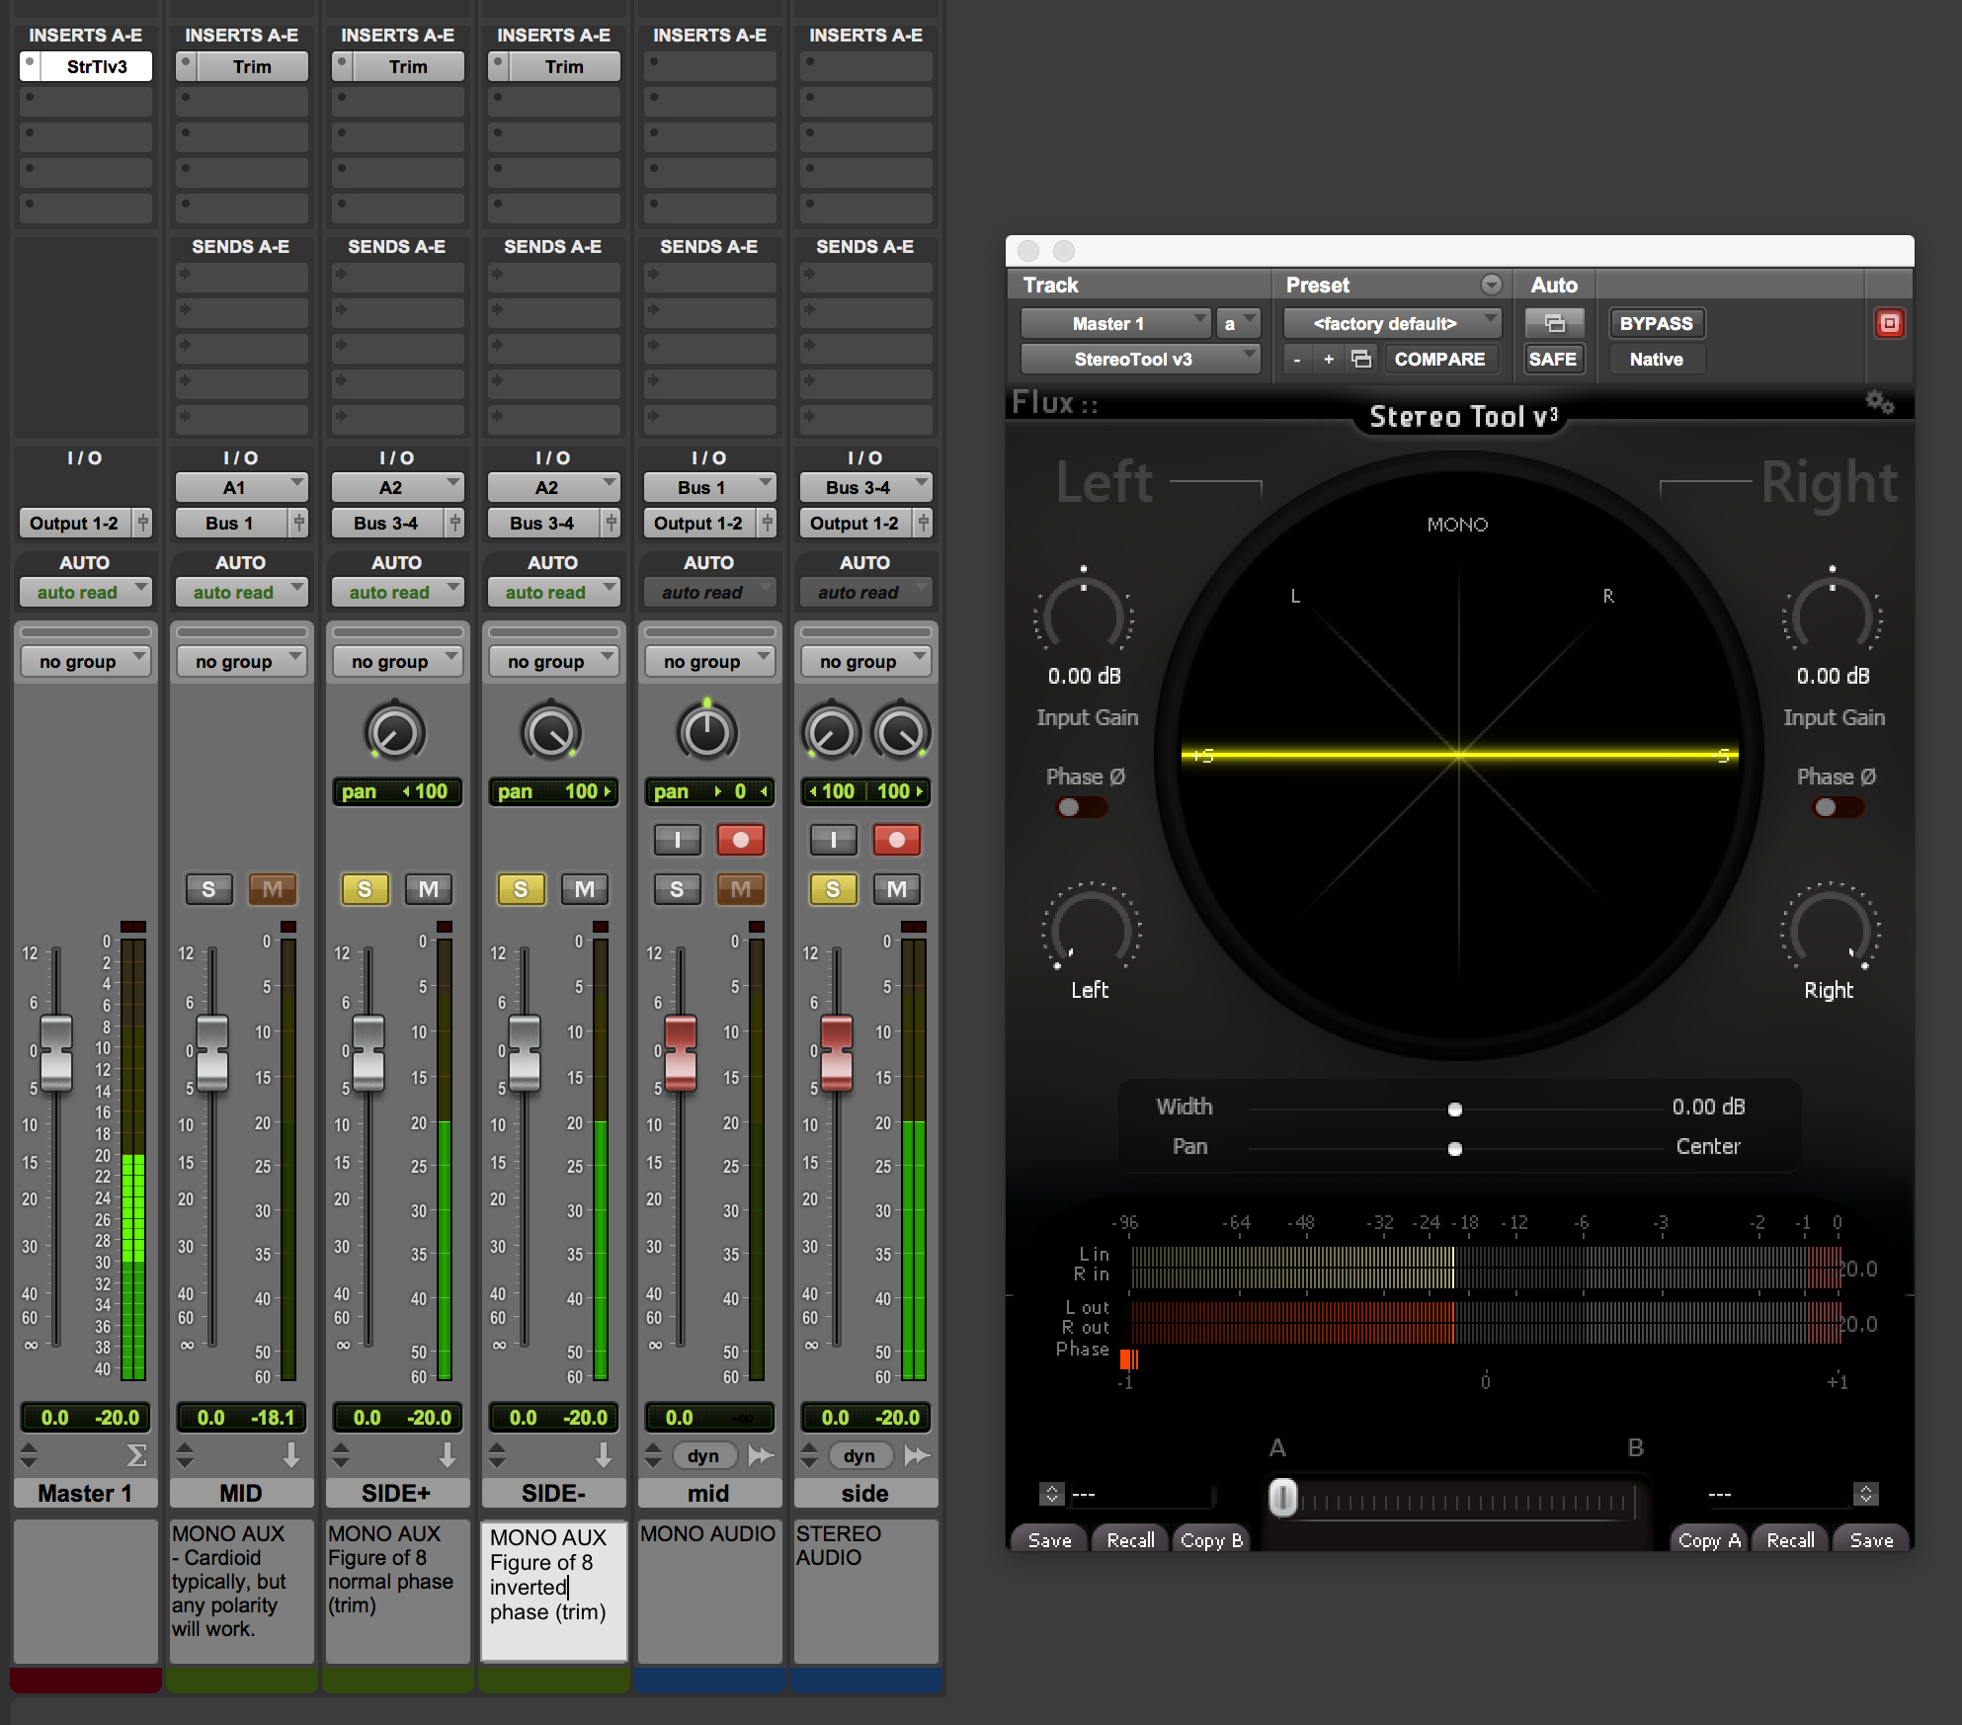Screen dimensions: 1962x1725
Task: Click next preset plus button
Action: point(1329,359)
